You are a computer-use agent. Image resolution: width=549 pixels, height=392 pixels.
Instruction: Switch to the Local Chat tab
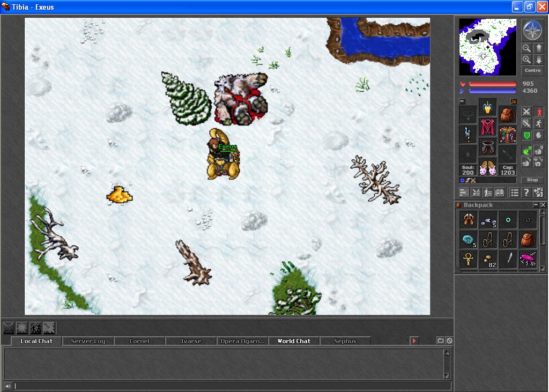36,341
